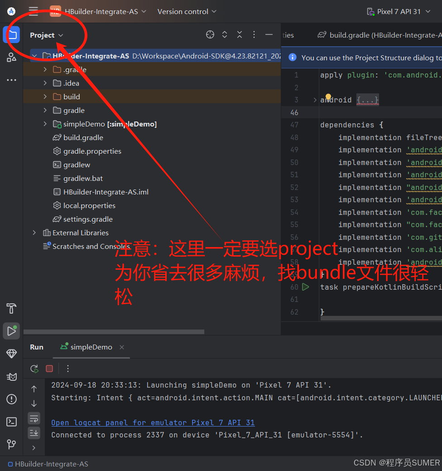Switch to build.gradle editor tab
442x471 pixels.
(380, 35)
